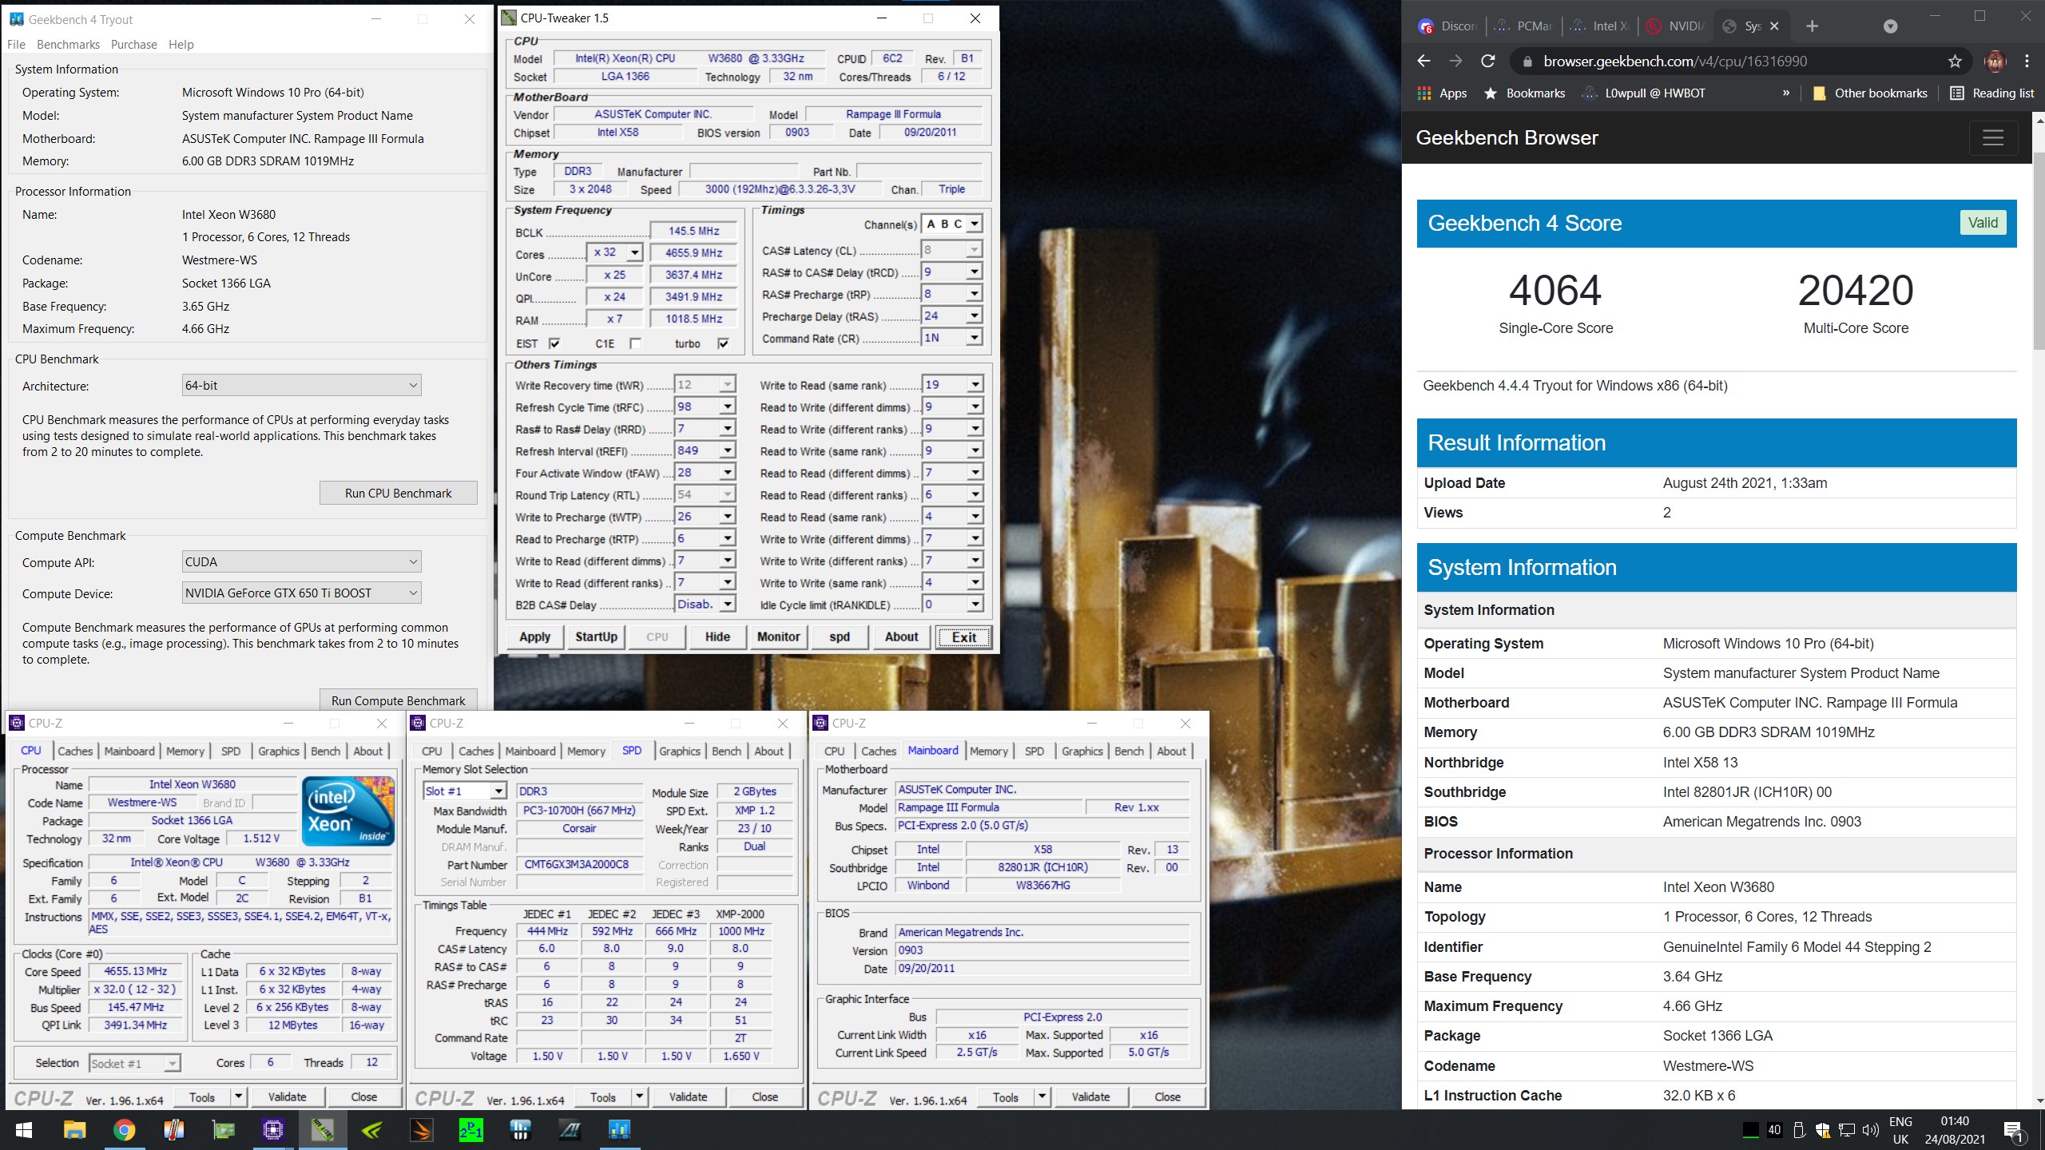
Task: Expand the Tools dropdown arrow in the CPU-Z CPU tab window
Action: 238,1096
